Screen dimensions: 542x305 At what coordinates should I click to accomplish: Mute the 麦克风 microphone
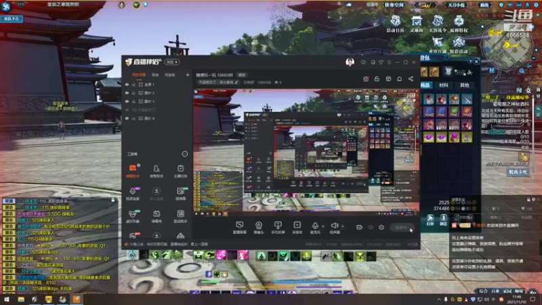[315, 228]
